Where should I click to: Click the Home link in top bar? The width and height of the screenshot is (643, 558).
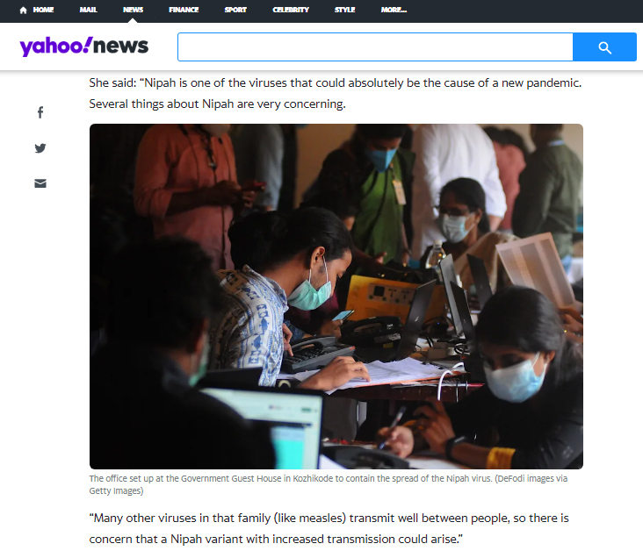tap(43, 10)
